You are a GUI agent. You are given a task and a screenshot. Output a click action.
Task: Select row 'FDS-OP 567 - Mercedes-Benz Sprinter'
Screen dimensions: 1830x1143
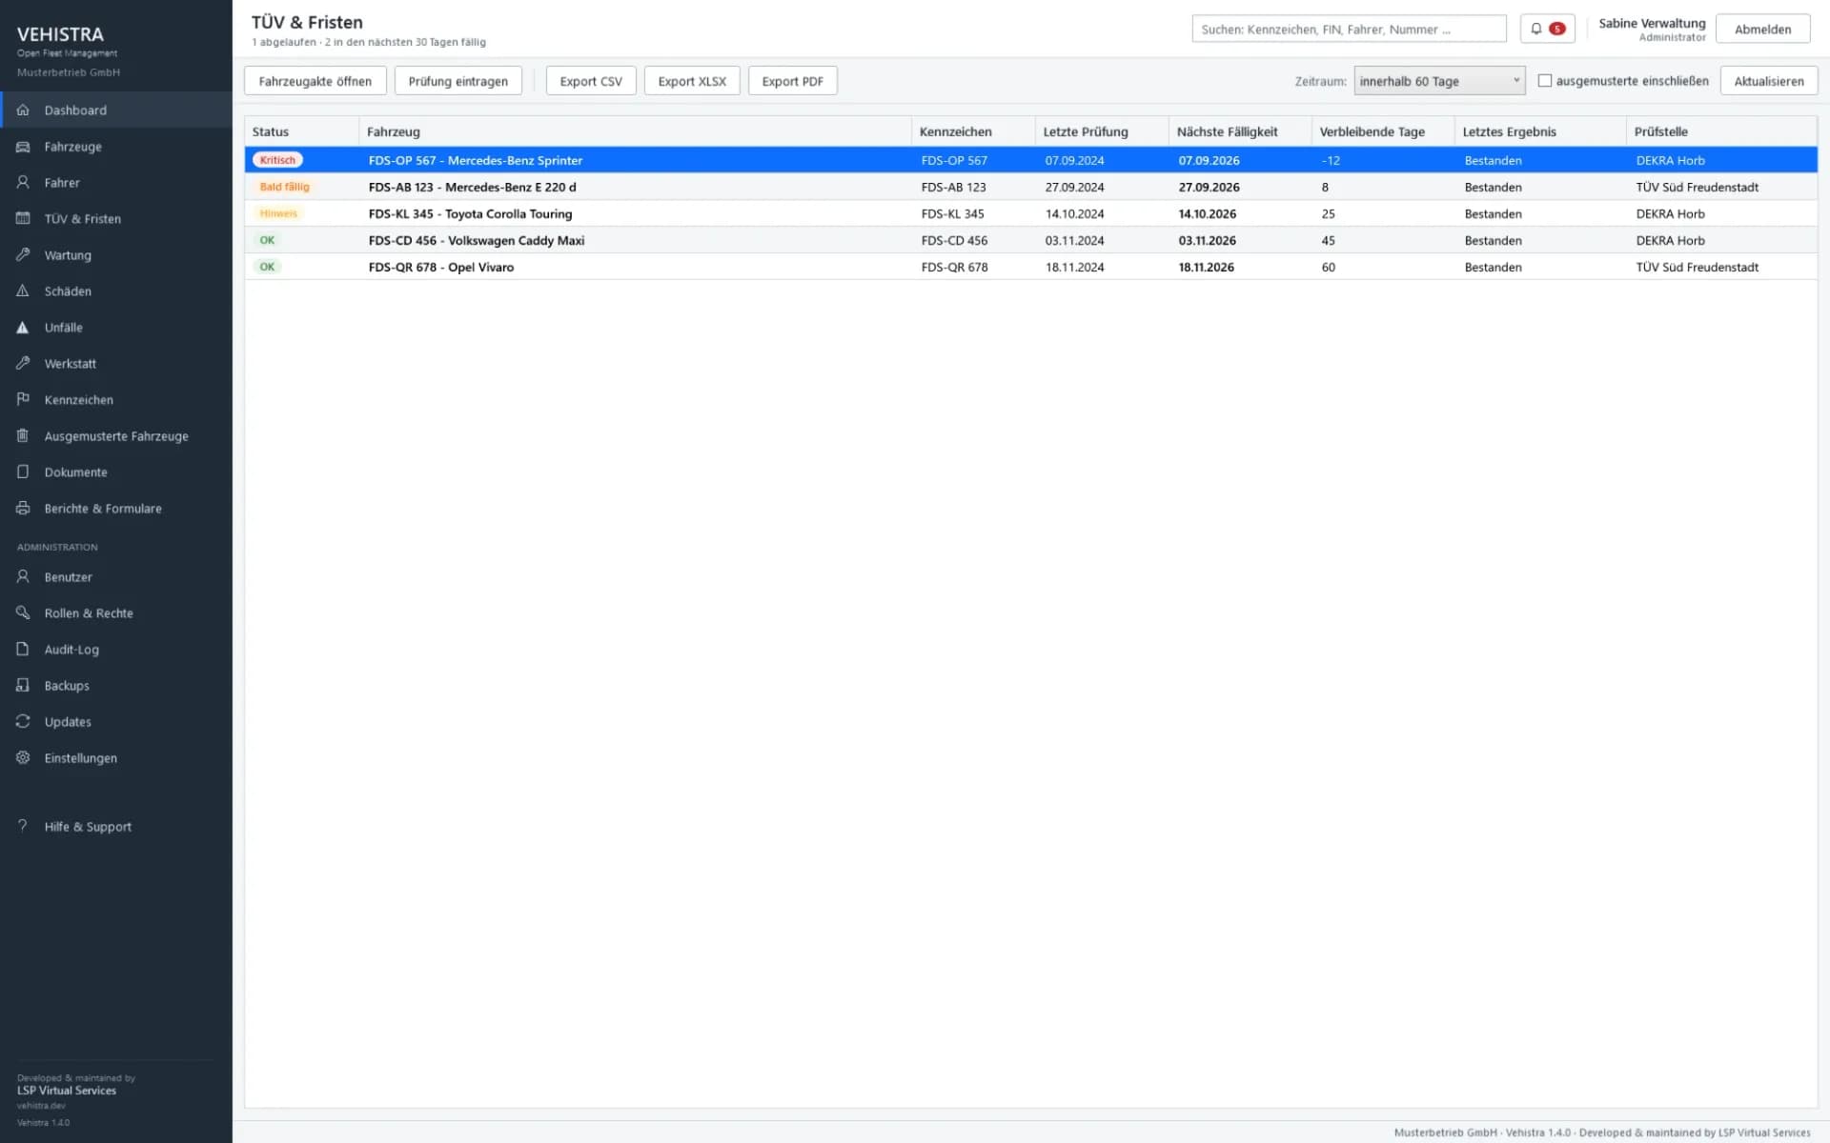click(x=1031, y=160)
